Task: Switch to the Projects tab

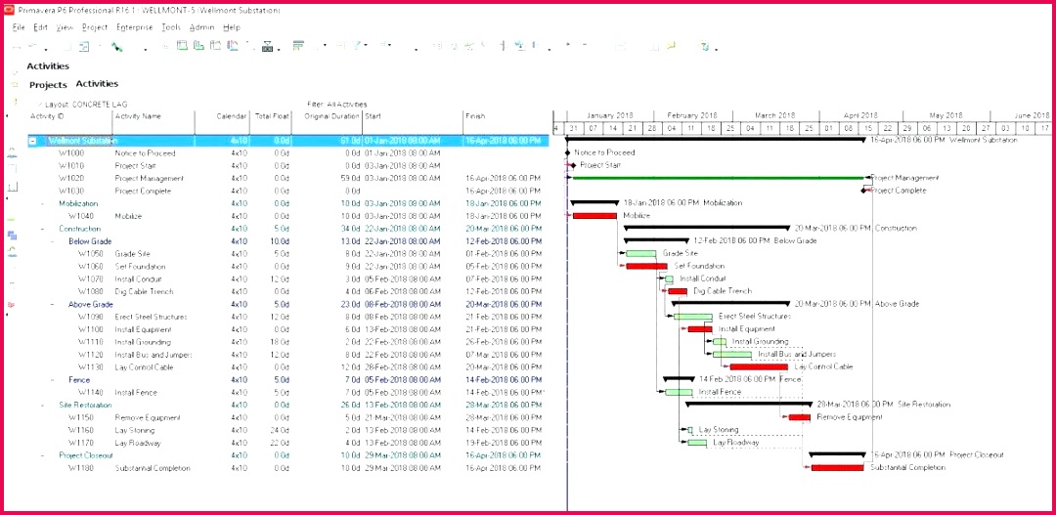Action: 48,85
